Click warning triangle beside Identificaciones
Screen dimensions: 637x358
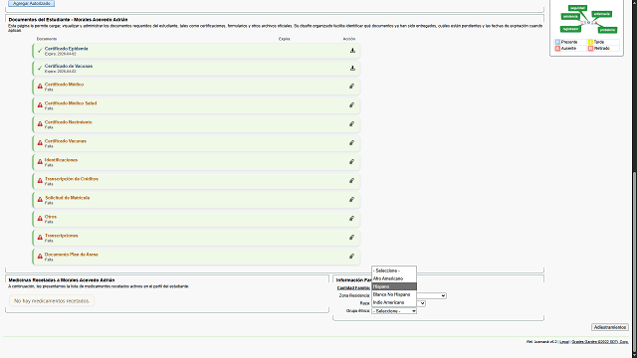coord(40,161)
